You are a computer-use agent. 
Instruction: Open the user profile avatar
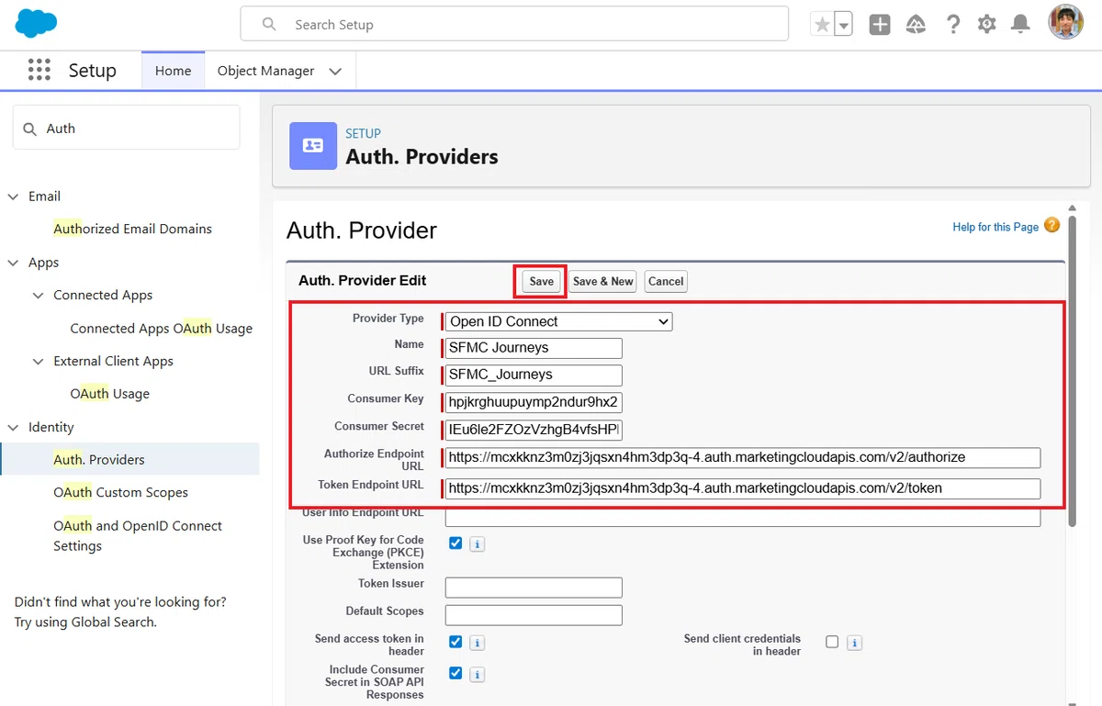(x=1066, y=23)
